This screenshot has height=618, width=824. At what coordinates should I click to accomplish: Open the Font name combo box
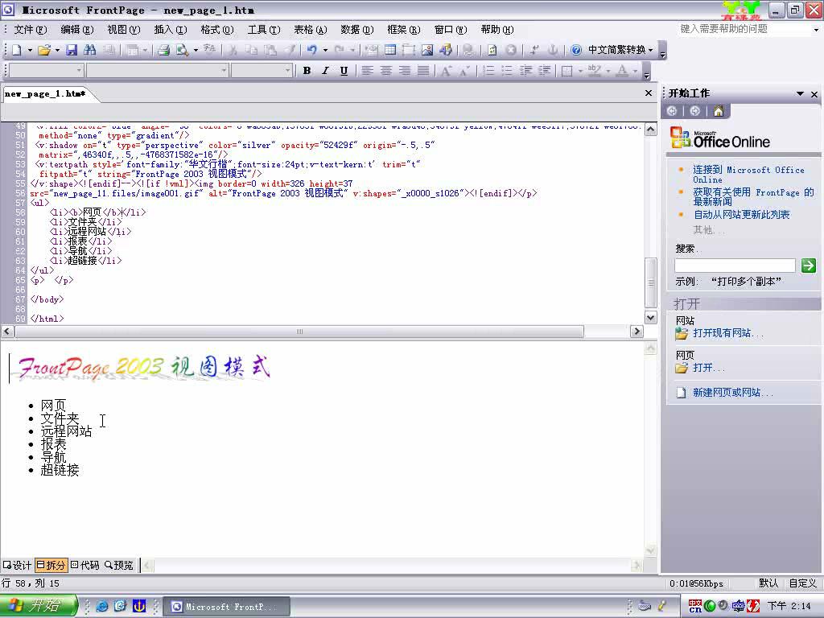coord(157,71)
